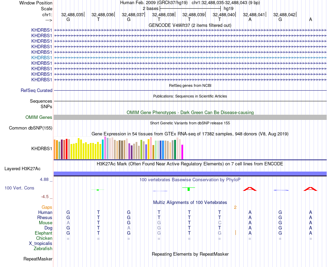This screenshot has width=327, height=267.
Task: Click the purple-blue H3K27Ac signal bar
Action: tap(190, 174)
